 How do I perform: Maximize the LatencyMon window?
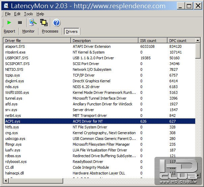click(189, 6)
